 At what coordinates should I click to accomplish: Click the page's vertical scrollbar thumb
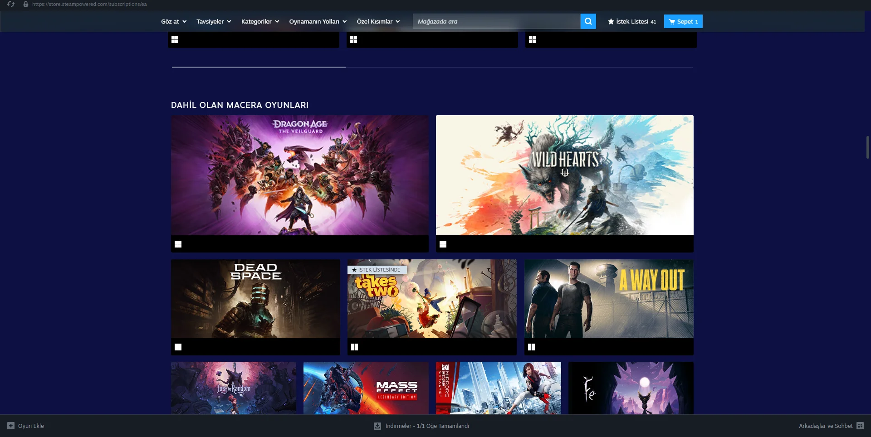(x=868, y=147)
